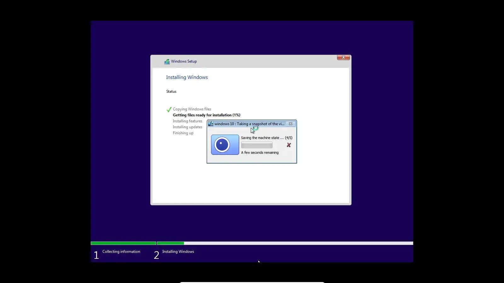Click 'Collecting information' step label
Image resolution: width=504 pixels, height=283 pixels.
point(121,252)
